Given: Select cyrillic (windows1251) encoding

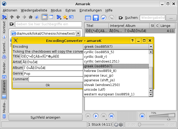Looking at the screenshot, I should tap(116, 61).
